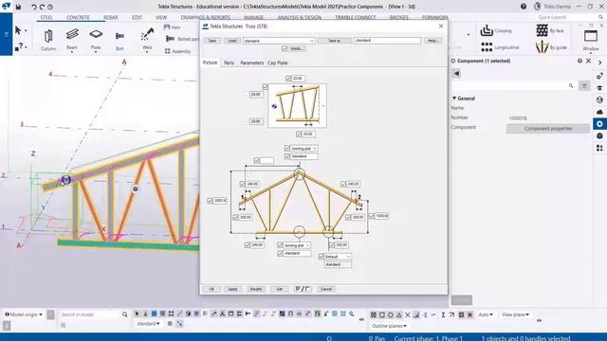Click the Get button in truss dialog
Image resolution: width=607 pixels, height=341 pixels.
point(279,289)
